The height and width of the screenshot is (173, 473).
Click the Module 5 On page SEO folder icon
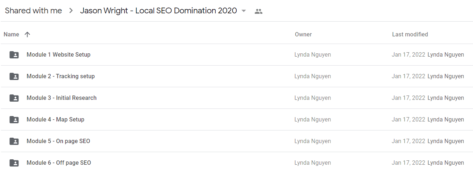point(14,141)
